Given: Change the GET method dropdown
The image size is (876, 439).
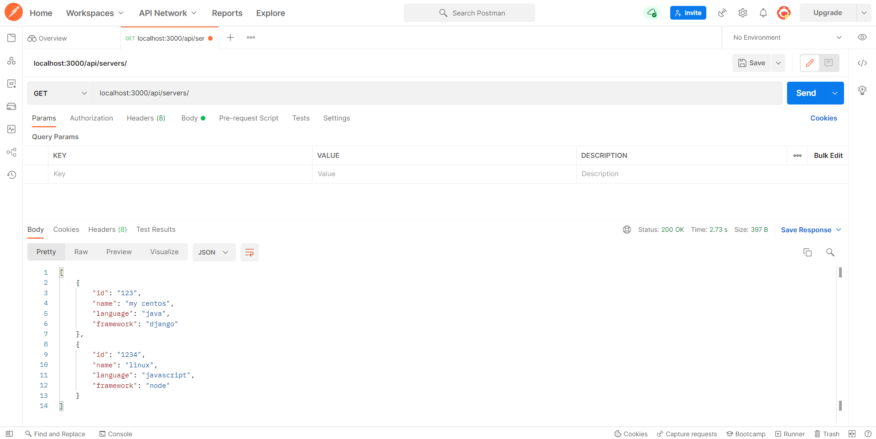Looking at the screenshot, I should [x=60, y=93].
